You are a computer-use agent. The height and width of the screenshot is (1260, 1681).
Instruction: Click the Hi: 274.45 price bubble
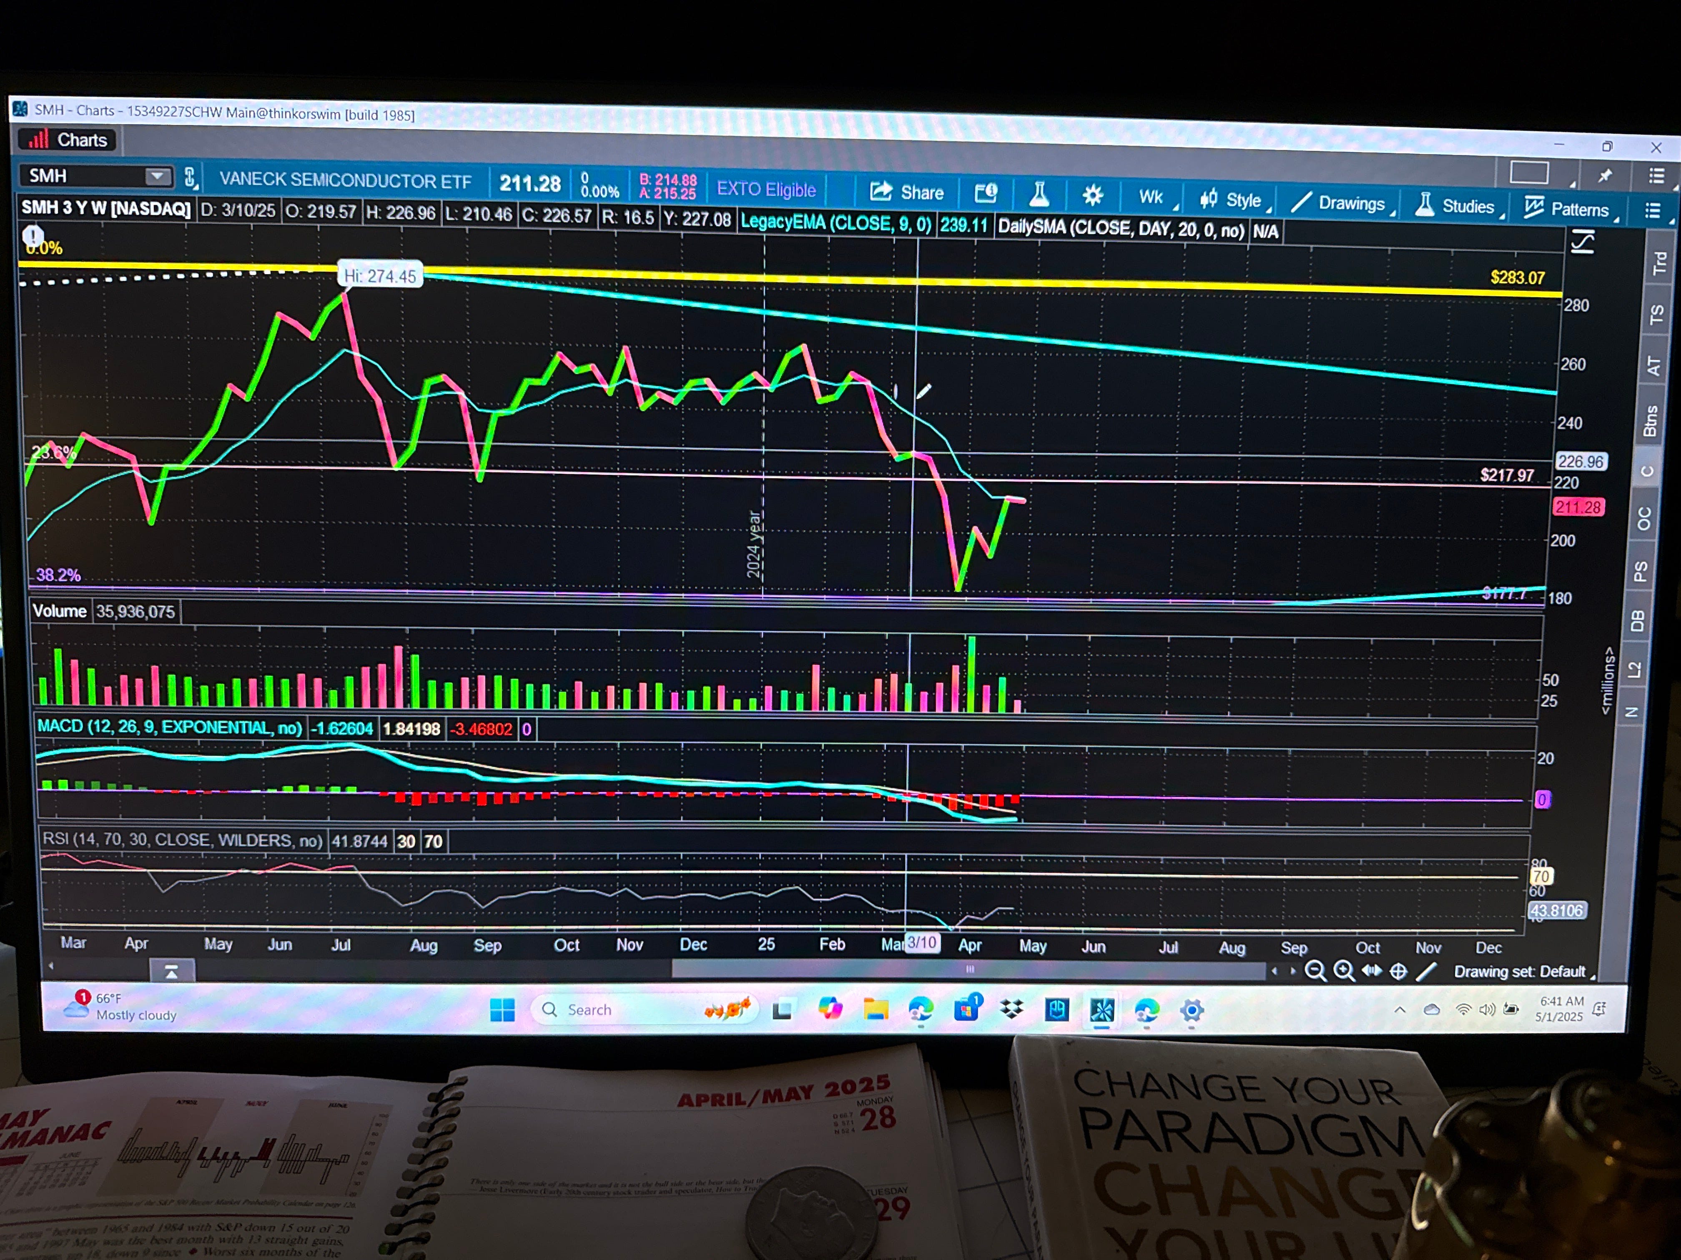(x=380, y=276)
